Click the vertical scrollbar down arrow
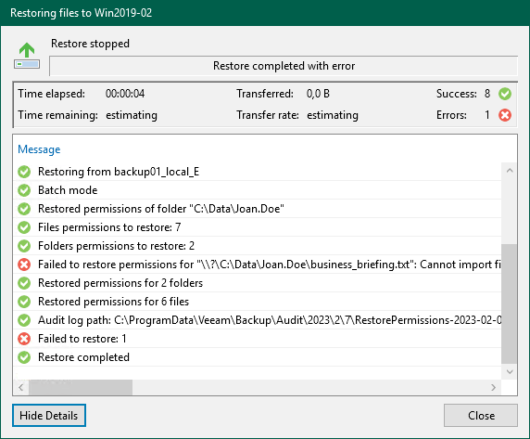 [x=510, y=372]
